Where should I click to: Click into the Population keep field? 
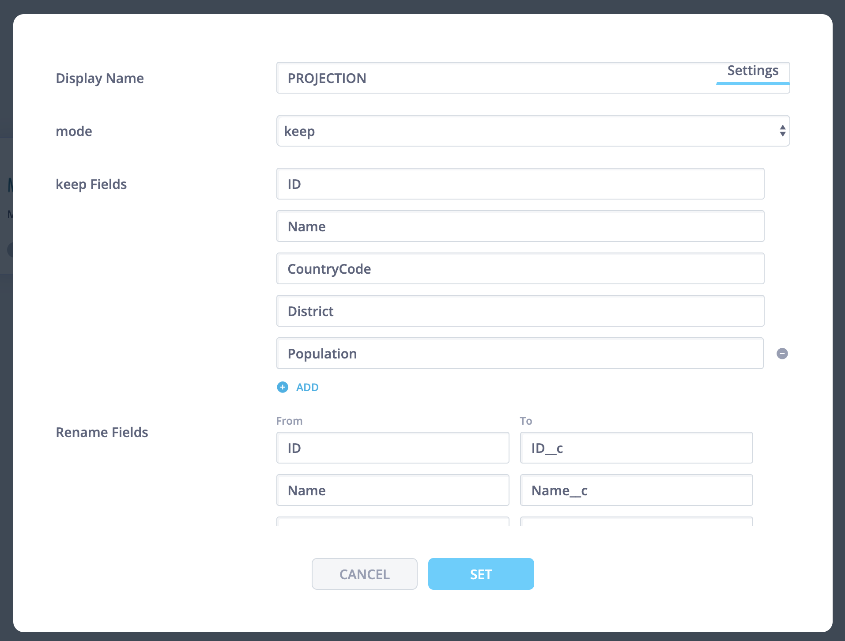(520, 354)
